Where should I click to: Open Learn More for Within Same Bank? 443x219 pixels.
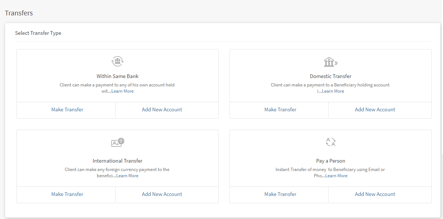[122, 91]
